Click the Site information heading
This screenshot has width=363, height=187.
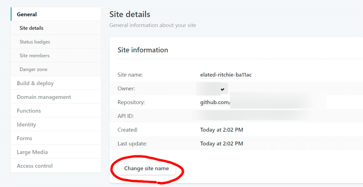tap(143, 50)
